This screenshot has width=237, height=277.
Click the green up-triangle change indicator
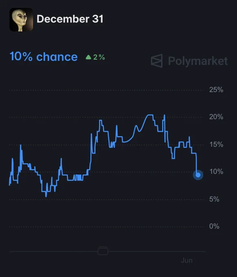tap(88, 57)
